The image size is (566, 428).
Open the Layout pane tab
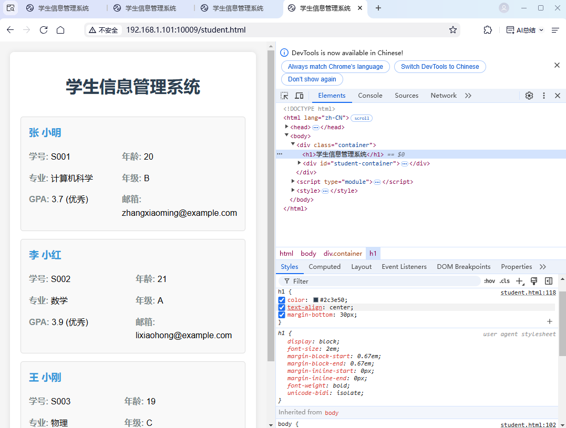pos(362,267)
